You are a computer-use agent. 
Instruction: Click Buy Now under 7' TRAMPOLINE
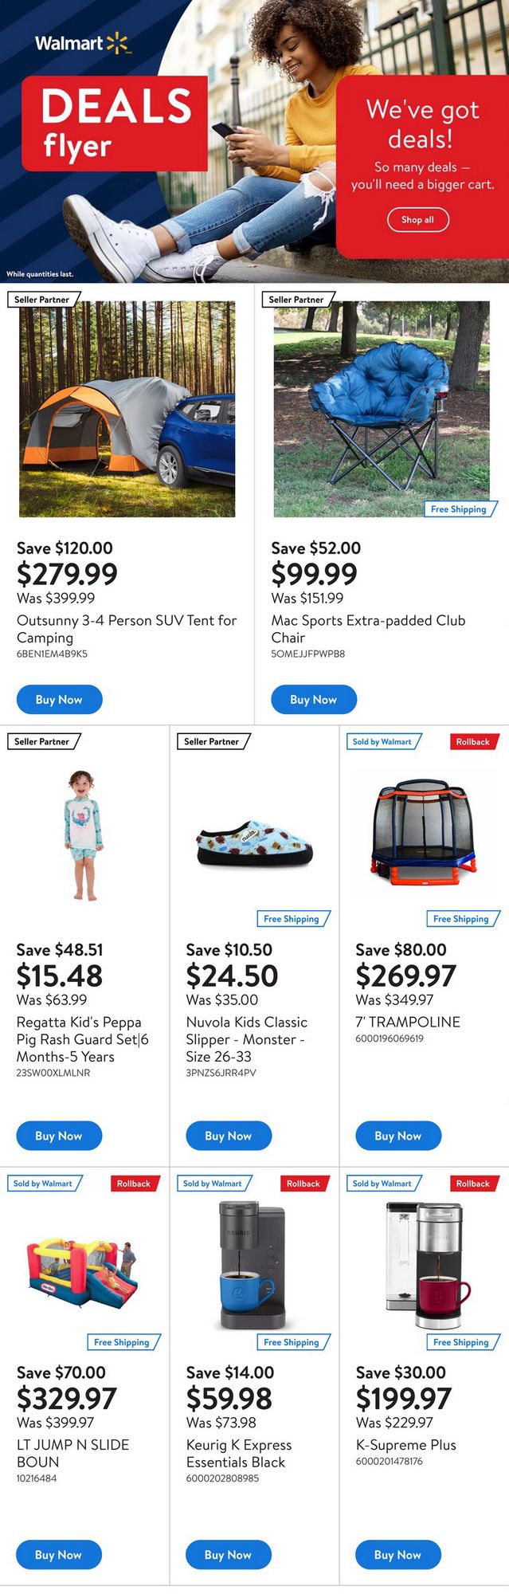click(x=397, y=1136)
